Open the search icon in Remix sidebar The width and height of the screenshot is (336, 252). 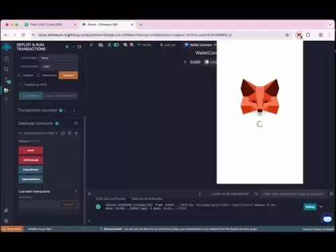point(6,69)
